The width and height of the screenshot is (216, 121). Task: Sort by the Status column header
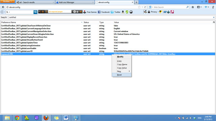point(91,22)
